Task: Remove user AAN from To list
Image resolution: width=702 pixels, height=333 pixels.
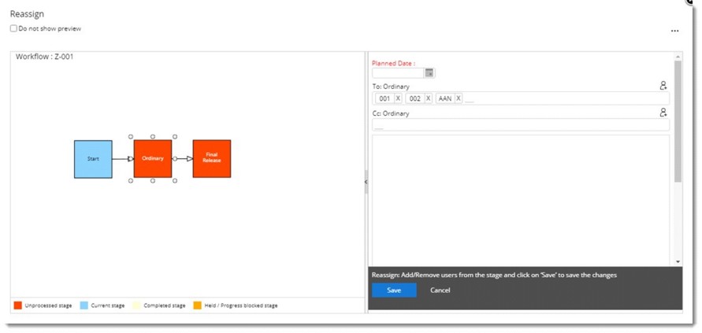Action: click(x=458, y=98)
